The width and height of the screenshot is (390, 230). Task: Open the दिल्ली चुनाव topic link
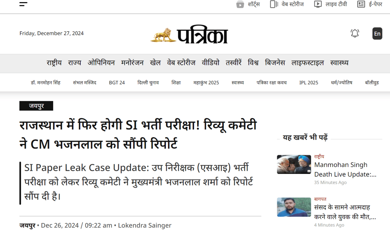pyautogui.click(x=148, y=82)
